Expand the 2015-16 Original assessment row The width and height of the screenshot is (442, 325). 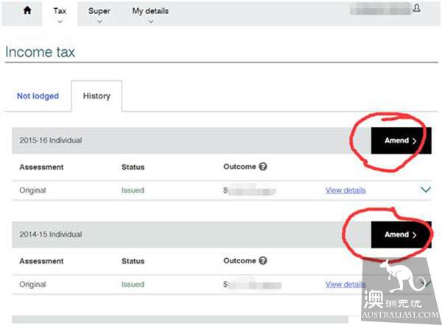426,190
